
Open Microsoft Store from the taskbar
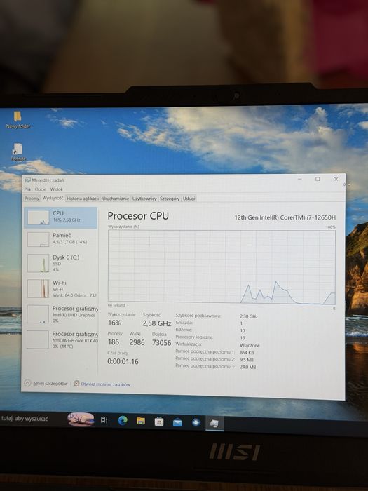159,422
